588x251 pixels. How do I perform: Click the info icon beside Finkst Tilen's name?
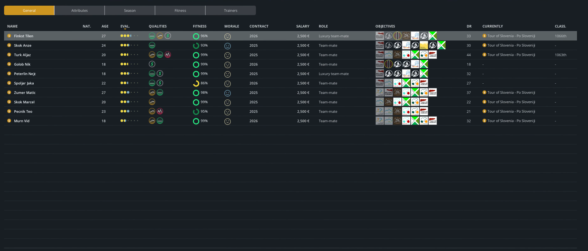coord(9,36)
